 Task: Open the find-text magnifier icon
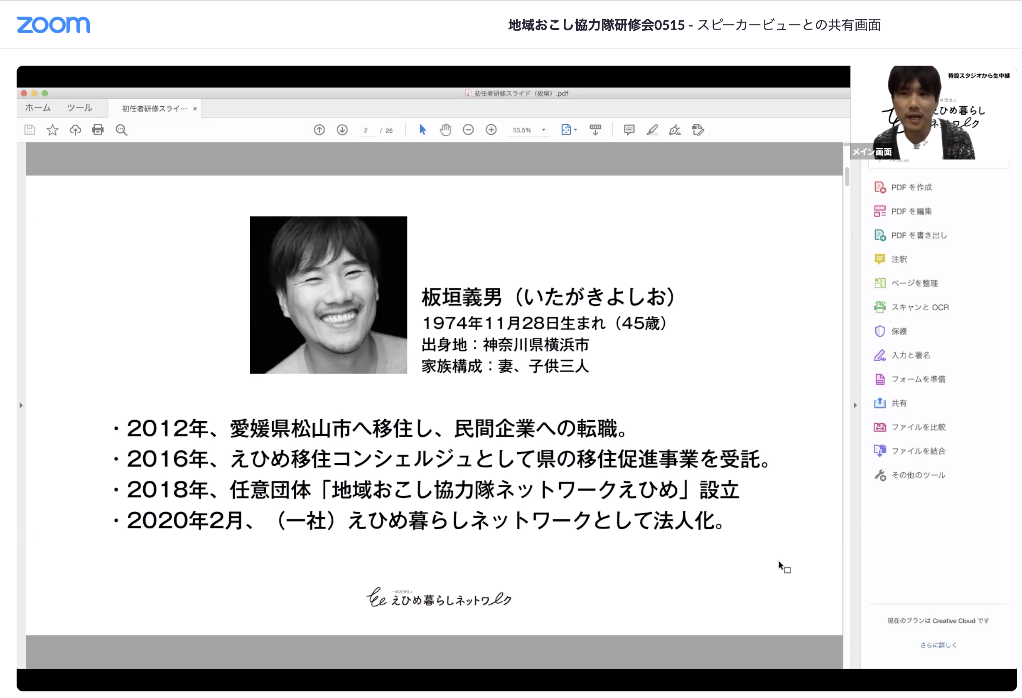(x=121, y=130)
